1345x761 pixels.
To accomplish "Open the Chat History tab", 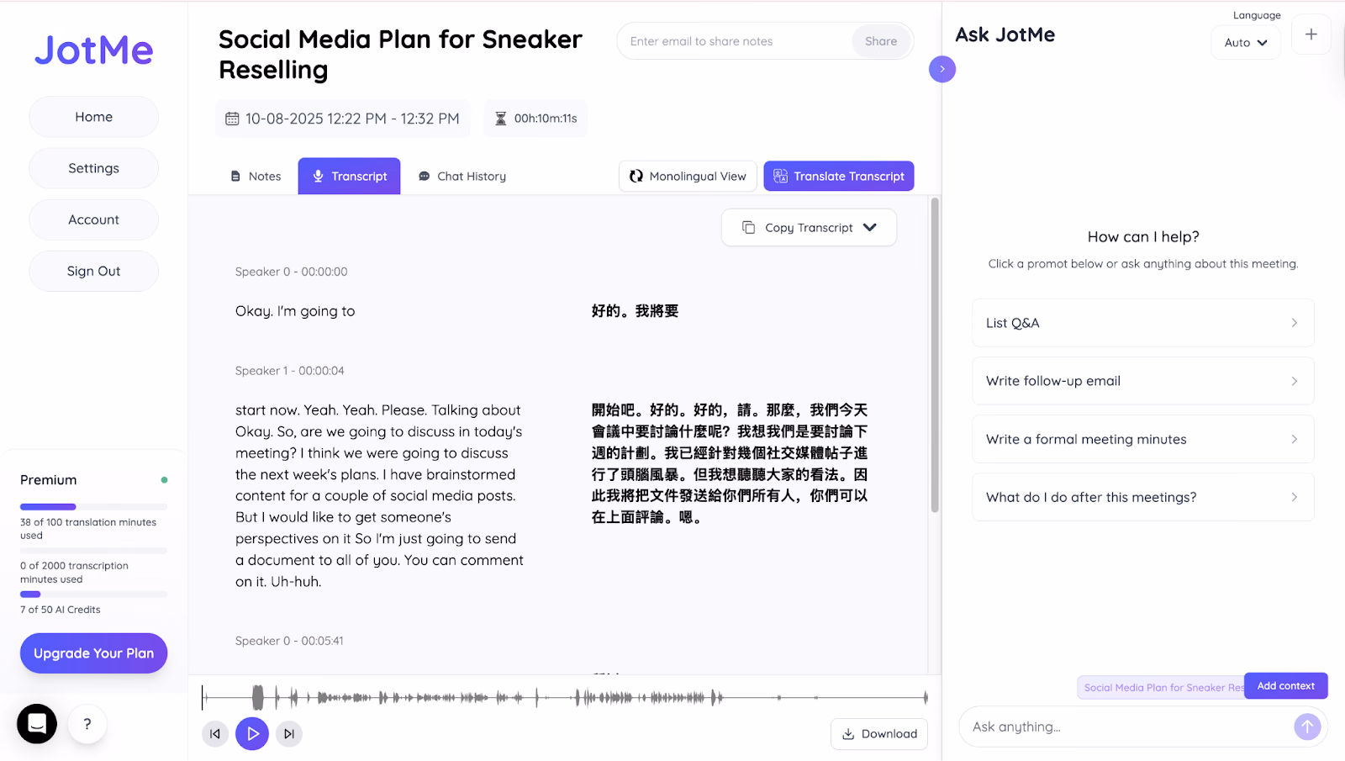I will [x=462, y=176].
